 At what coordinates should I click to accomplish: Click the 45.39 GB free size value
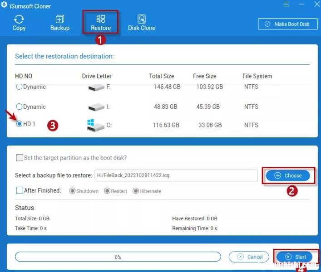coord(208,107)
